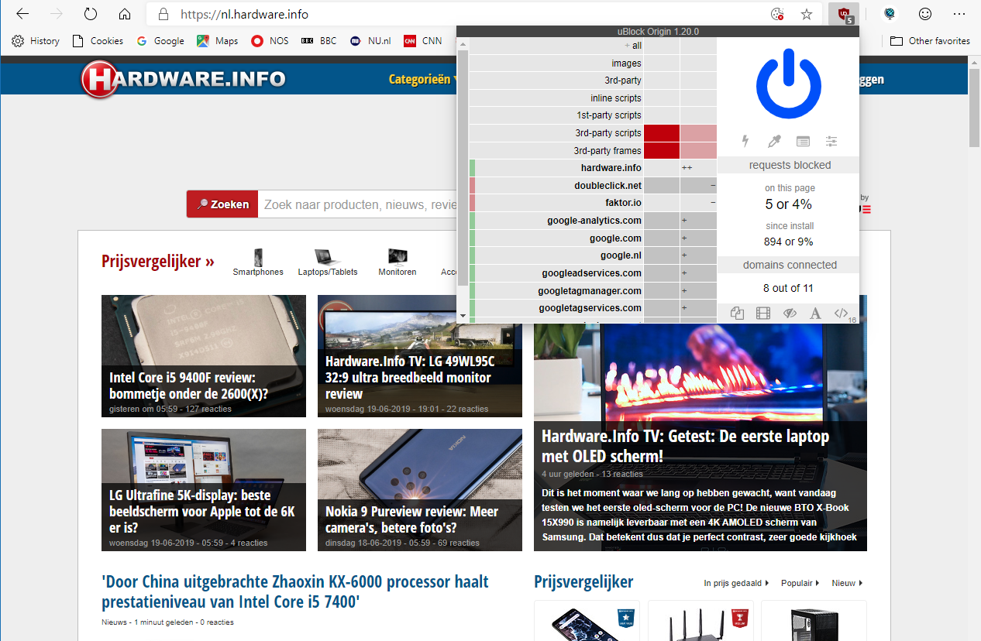981x641 pixels.
Task: Select the Laptops/Tablets category icon
Action: [328, 262]
